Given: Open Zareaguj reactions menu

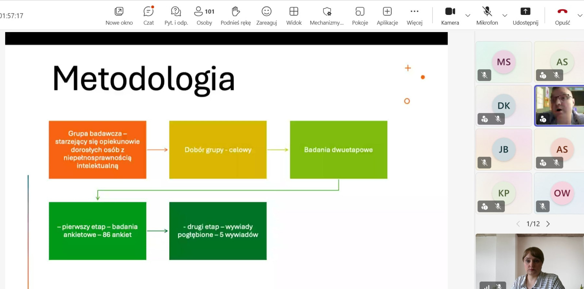Looking at the screenshot, I should point(266,15).
